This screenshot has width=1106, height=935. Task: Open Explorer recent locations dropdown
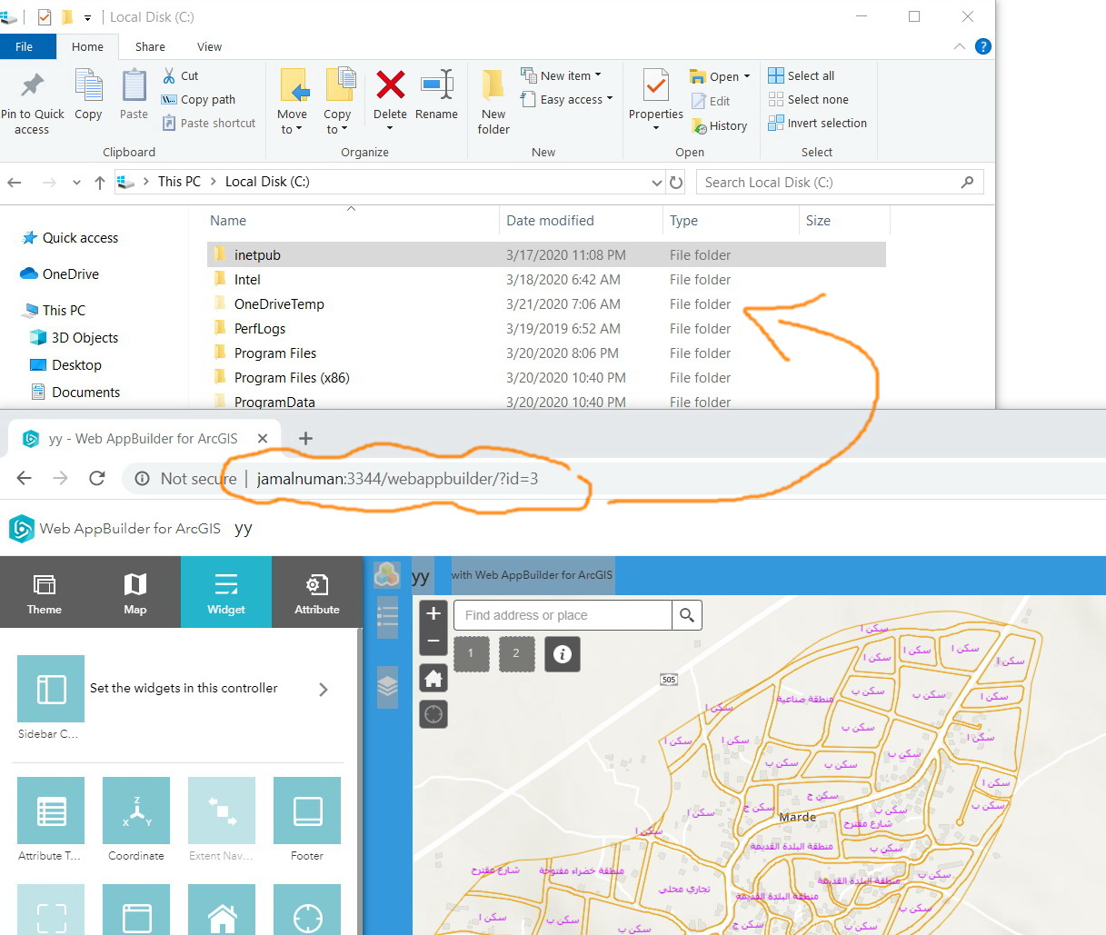76,183
